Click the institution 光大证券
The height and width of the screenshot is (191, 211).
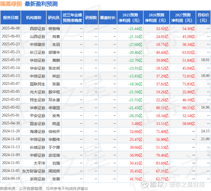[38, 92]
